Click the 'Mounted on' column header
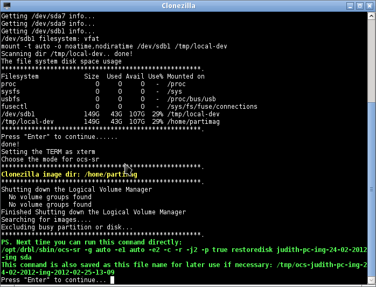 click(186, 76)
